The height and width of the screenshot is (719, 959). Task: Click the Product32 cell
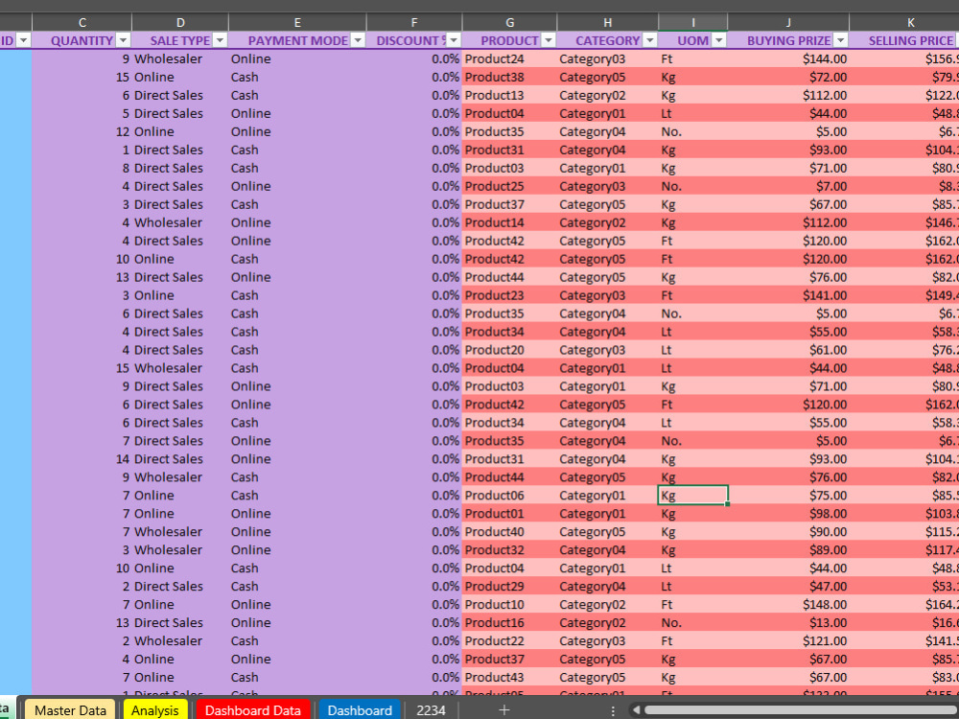[x=509, y=549]
